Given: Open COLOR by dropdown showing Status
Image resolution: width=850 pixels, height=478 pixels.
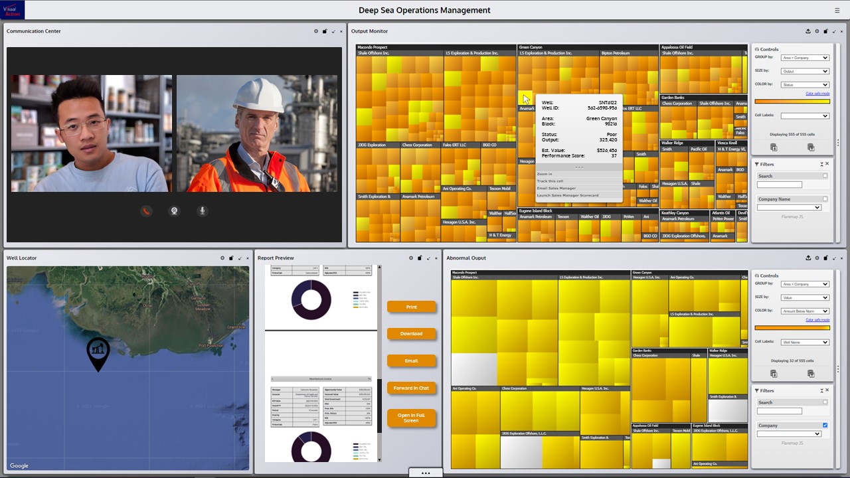Looking at the screenshot, I should [806, 84].
